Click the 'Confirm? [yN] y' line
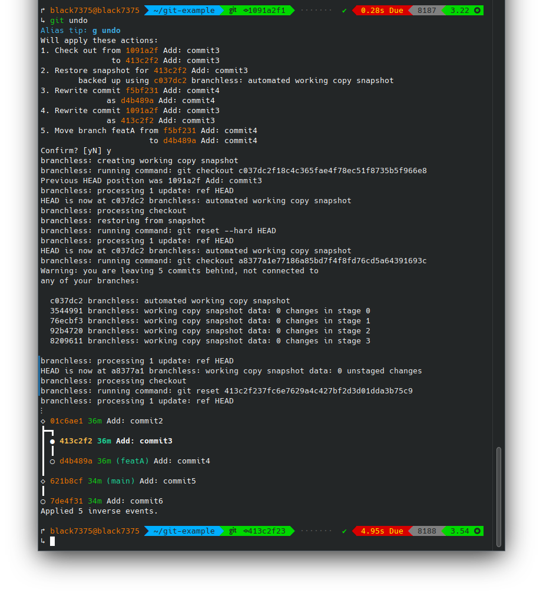The height and width of the screenshot is (596, 543). coord(76,151)
